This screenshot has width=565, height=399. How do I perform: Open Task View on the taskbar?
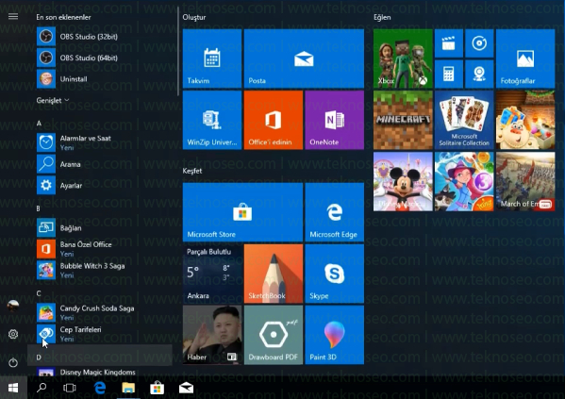70,388
